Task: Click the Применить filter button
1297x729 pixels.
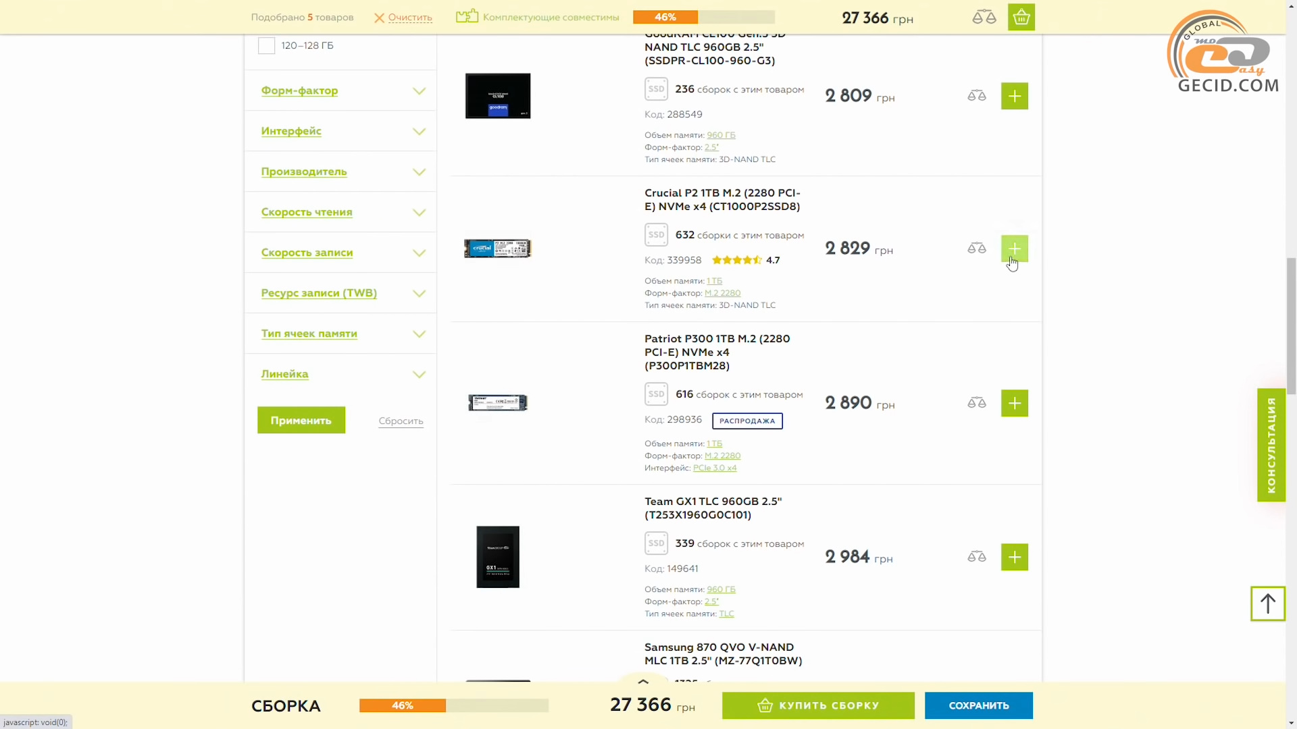Action: click(x=301, y=420)
